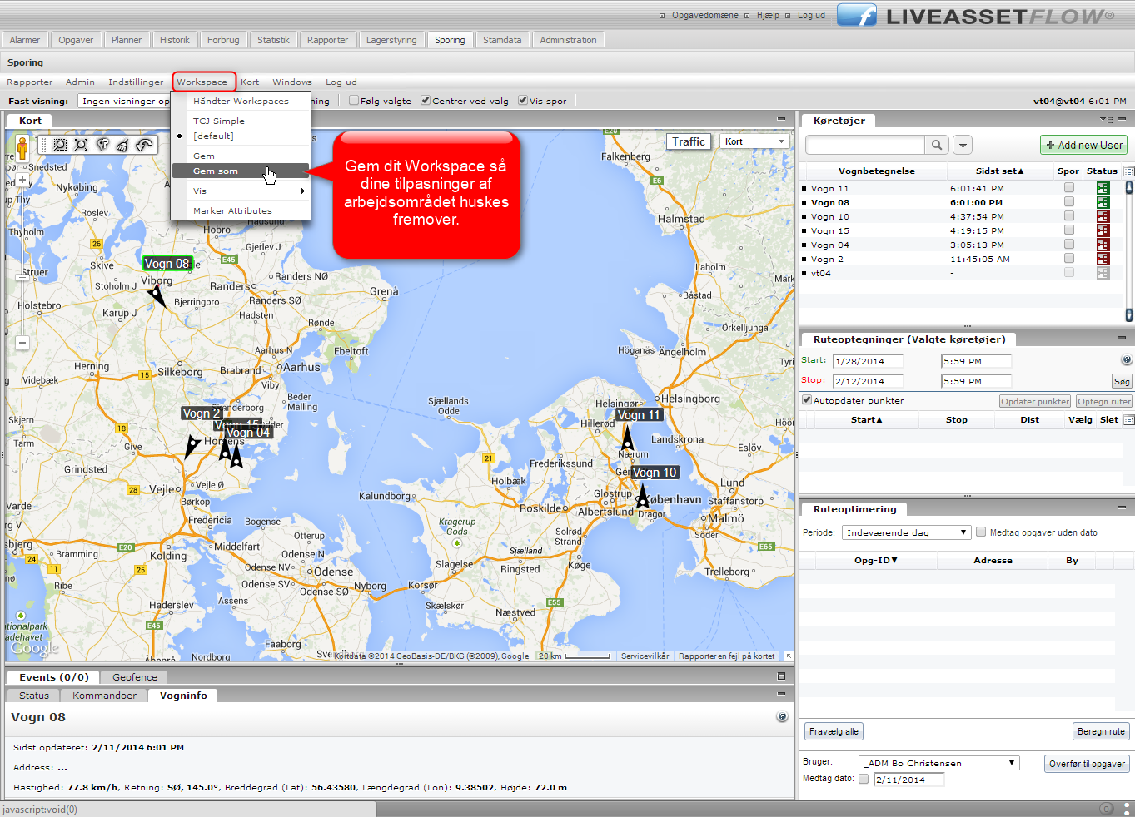Viewport: 1135px width, 817px height.
Task: Click the broom clear-map tool icon
Action: 122,145
